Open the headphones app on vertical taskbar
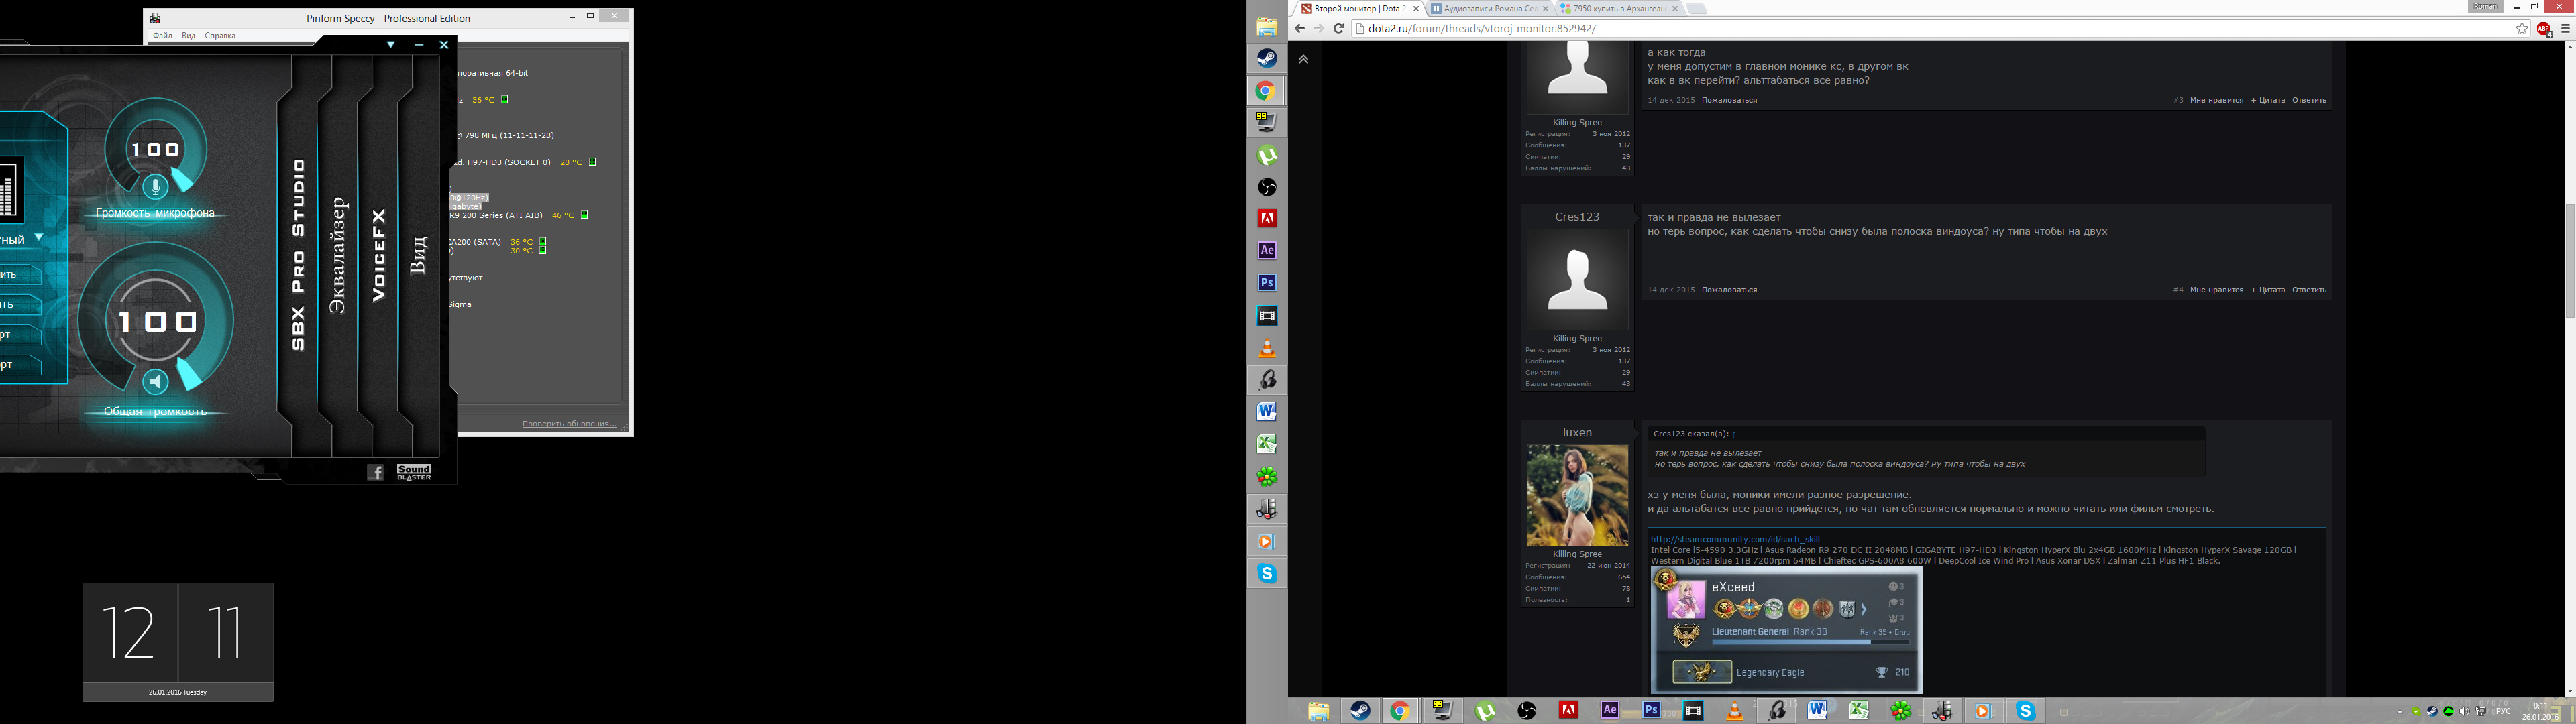Viewport: 2576px width, 724px height. (x=1267, y=380)
